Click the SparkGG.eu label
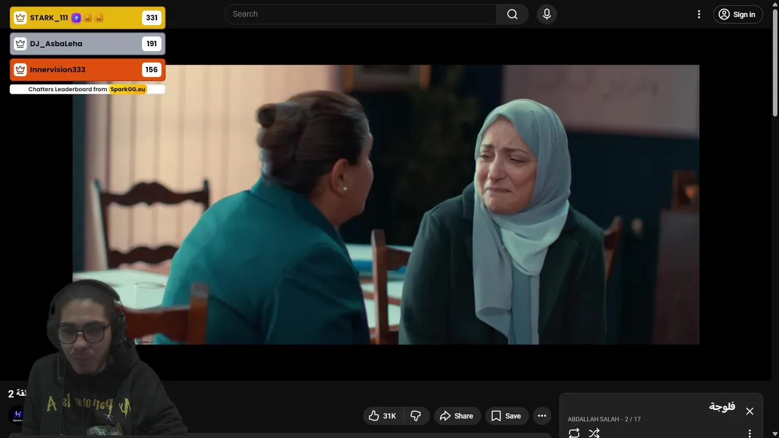 (128, 89)
